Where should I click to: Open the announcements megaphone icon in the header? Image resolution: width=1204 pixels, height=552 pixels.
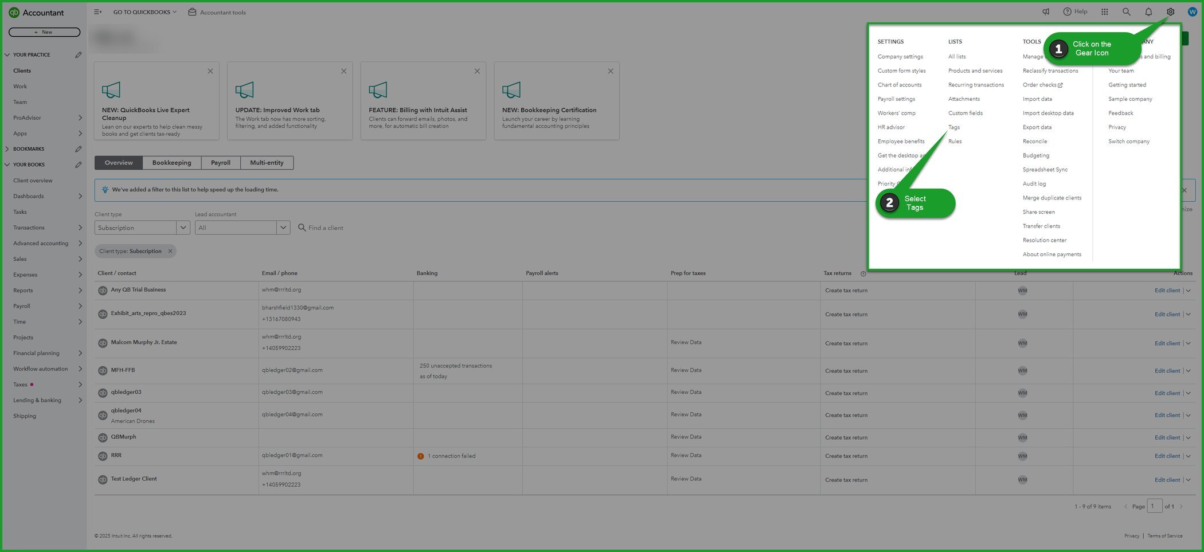[1046, 11]
